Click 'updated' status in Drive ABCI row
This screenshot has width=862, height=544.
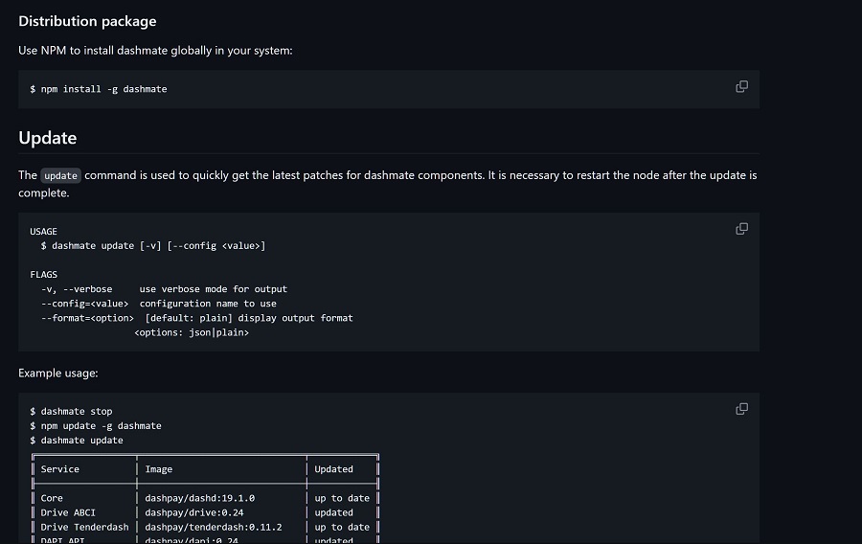pos(333,512)
